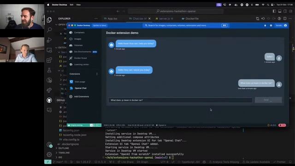Click the VS Code command center search box

(x=176, y=11)
